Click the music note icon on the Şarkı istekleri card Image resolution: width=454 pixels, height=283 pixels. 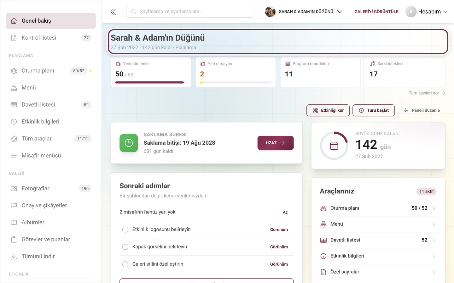click(x=372, y=64)
